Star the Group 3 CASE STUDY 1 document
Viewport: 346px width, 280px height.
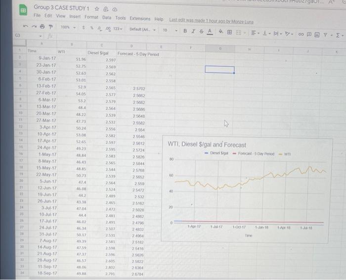click(x=97, y=9)
